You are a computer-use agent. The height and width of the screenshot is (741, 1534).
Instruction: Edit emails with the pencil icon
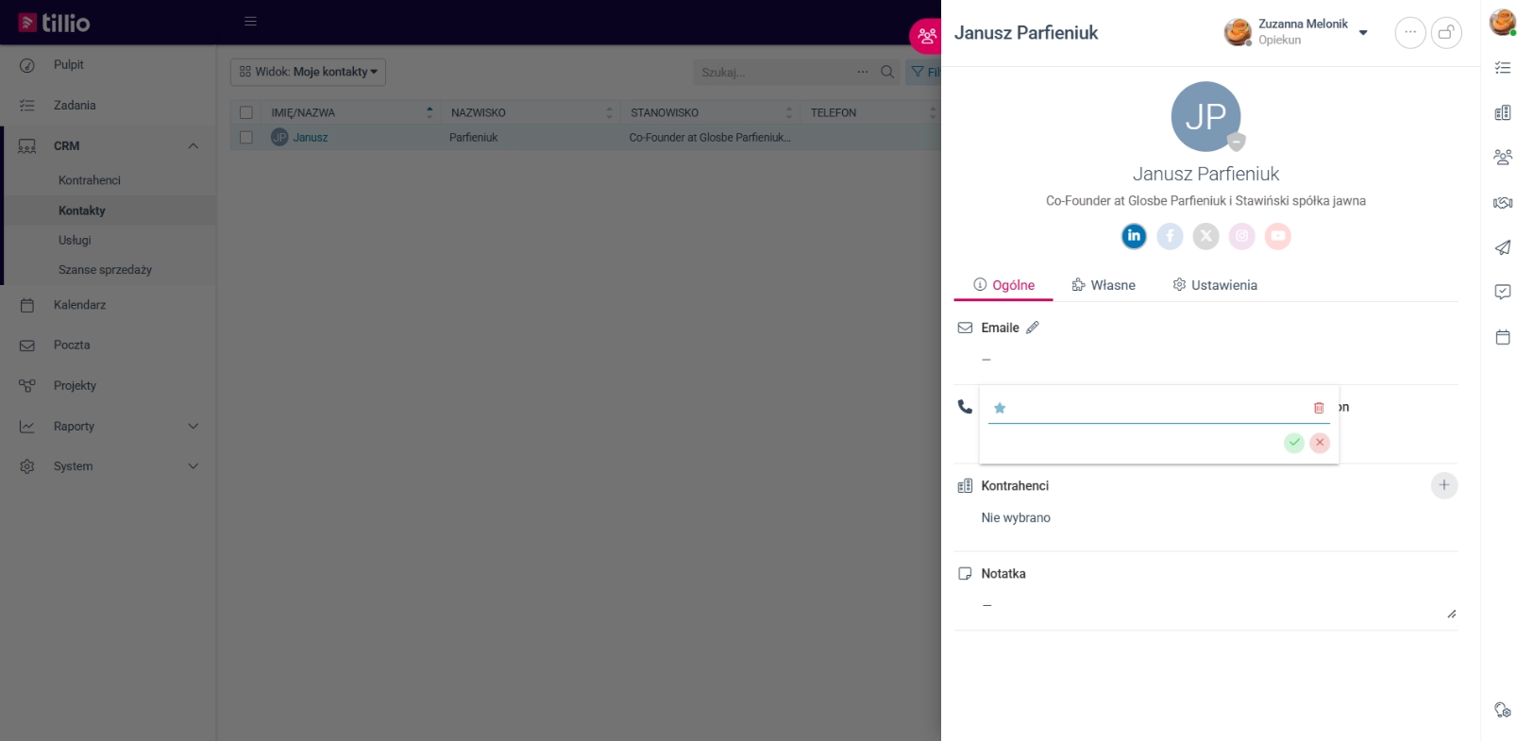pos(1033,328)
